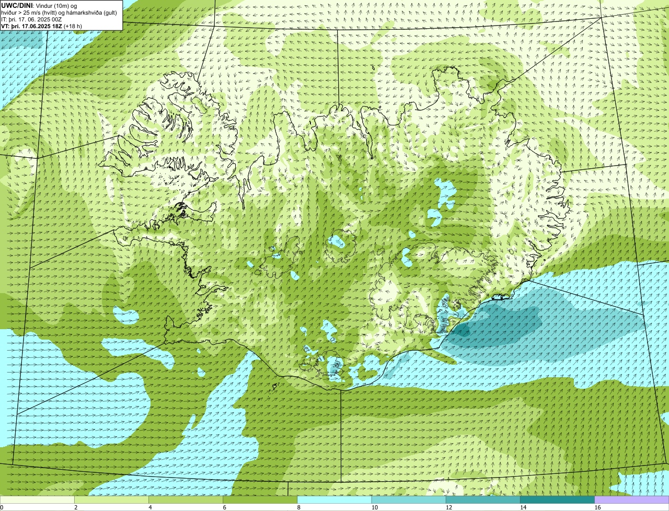
Task: Click the 2–4 m/s light green legend swatch
Action: coord(111,500)
